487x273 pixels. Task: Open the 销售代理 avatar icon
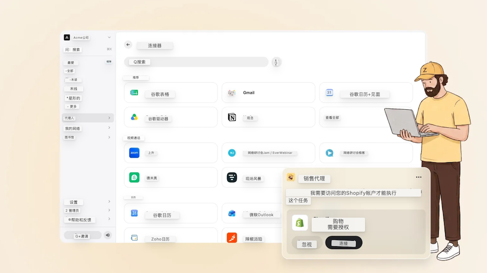pyautogui.click(x=291, y=177)
